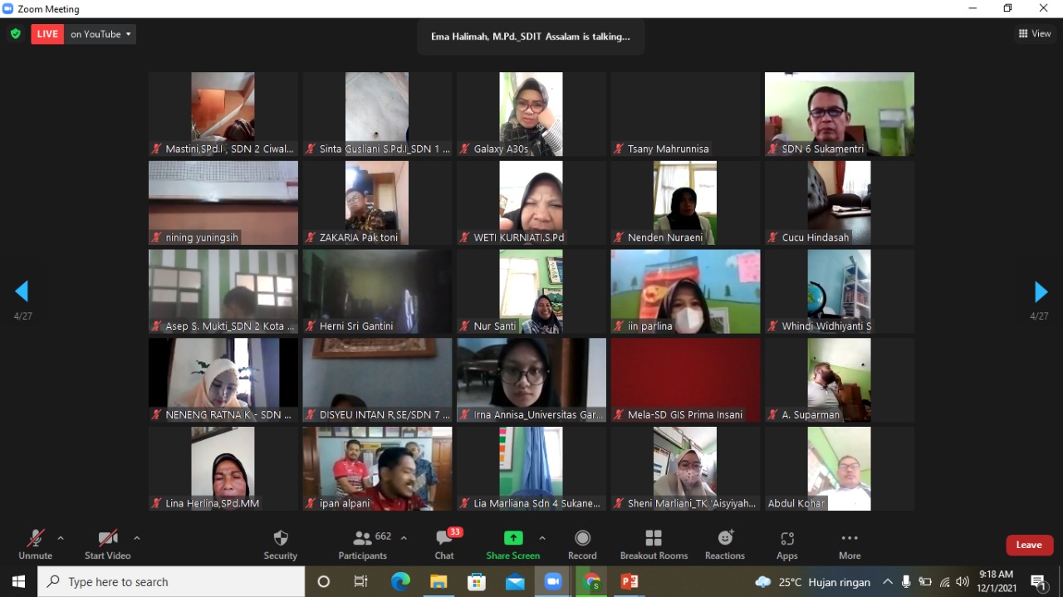Expand Share Screen options arrow
Screen dimensions: 1063x597
(x=542, y=538)
